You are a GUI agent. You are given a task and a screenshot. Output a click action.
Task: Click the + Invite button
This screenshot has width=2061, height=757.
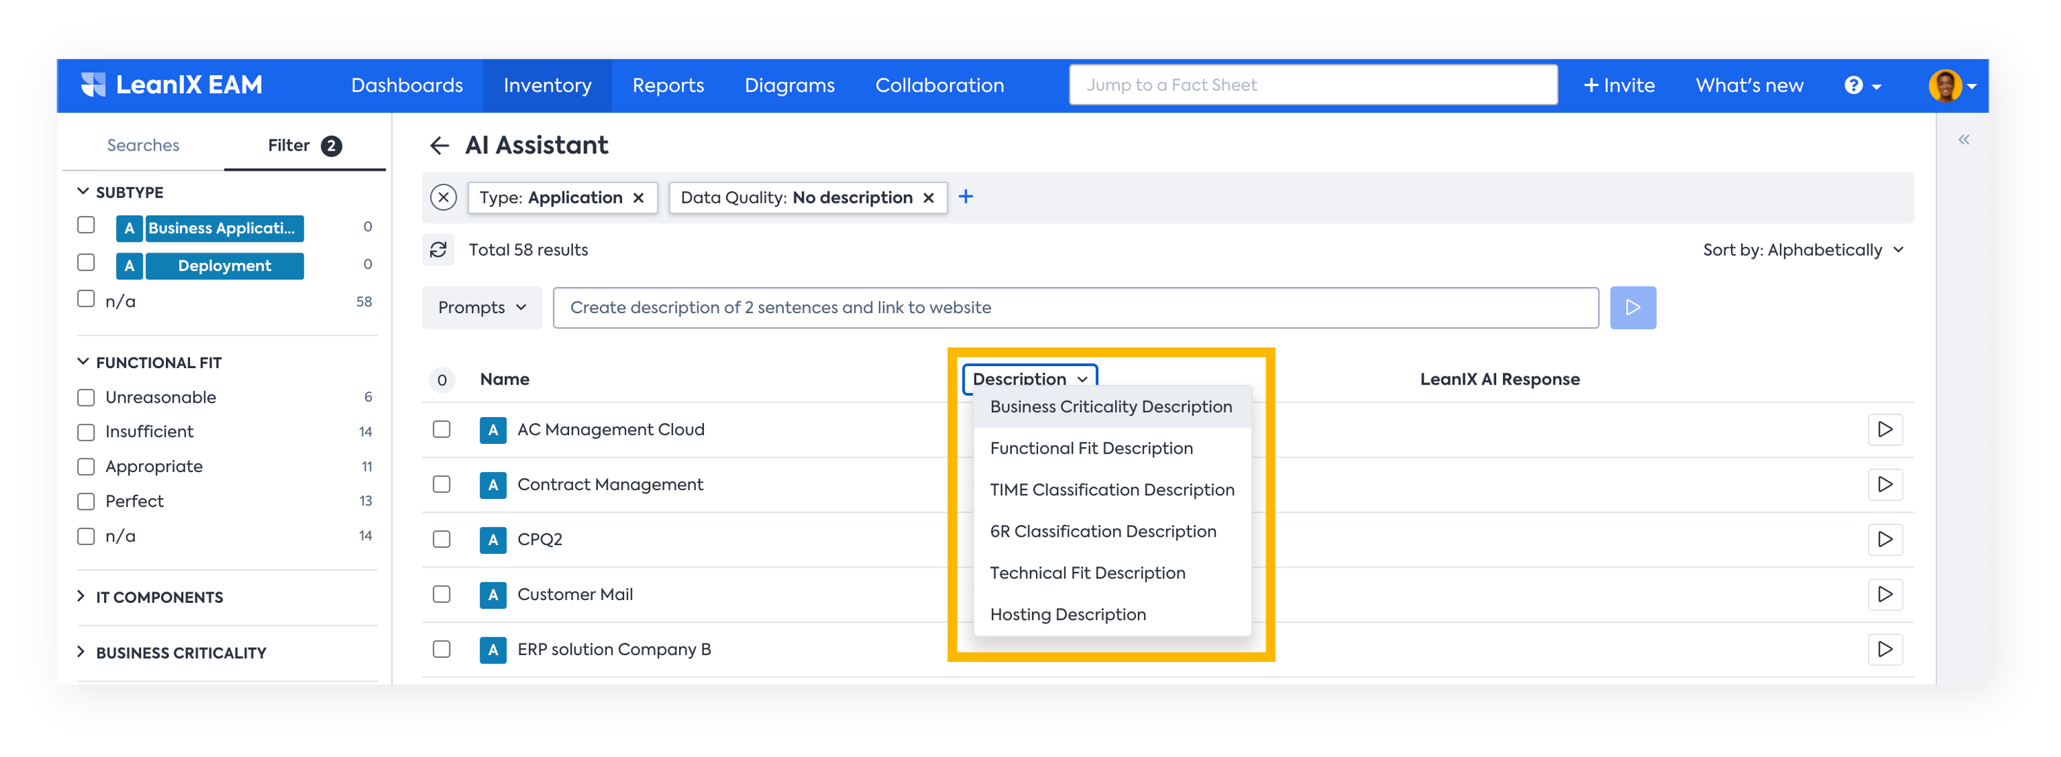click(1619, 85)
